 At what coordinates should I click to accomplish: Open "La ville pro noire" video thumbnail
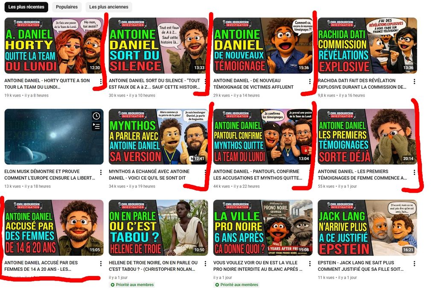[263, 228]
